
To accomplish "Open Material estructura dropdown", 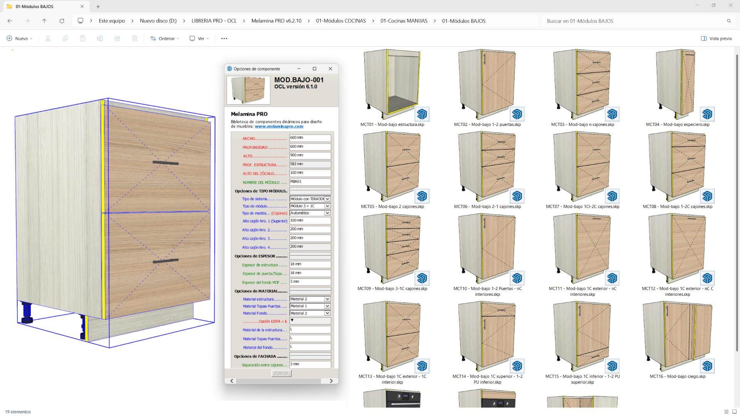I will click(x=310, y=299).
